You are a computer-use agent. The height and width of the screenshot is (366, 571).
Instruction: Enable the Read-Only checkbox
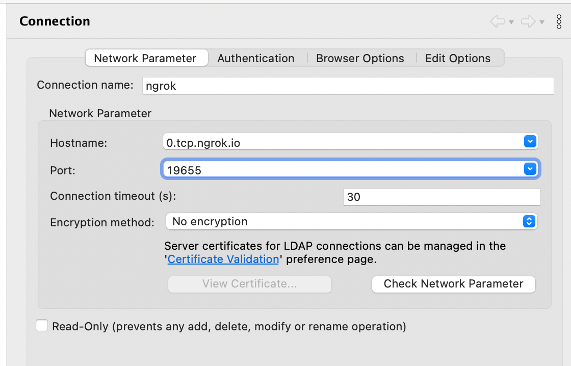point(42,326)
